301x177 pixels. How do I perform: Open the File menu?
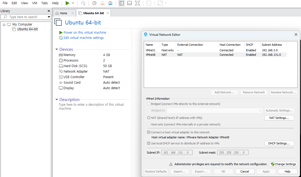click(5, 3)
